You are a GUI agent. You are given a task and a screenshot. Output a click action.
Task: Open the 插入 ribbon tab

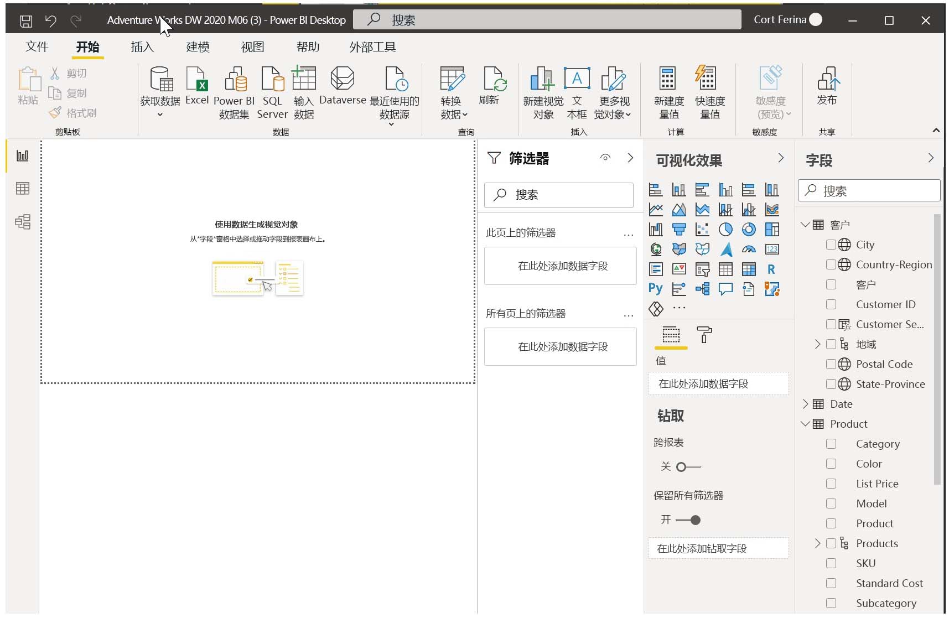(x=142, y=46)
